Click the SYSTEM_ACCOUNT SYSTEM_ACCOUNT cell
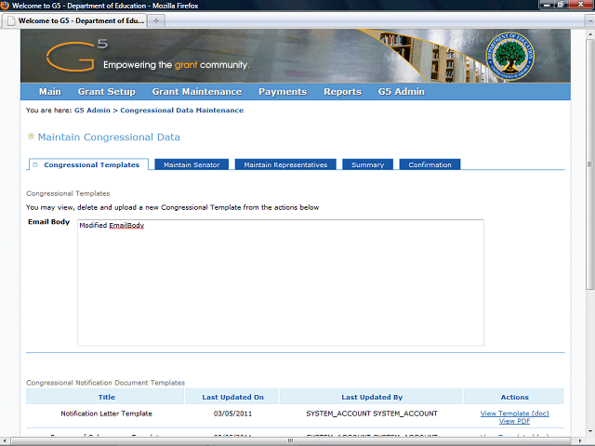The width and height of the screenshot is (595, 446). [372, 413]
